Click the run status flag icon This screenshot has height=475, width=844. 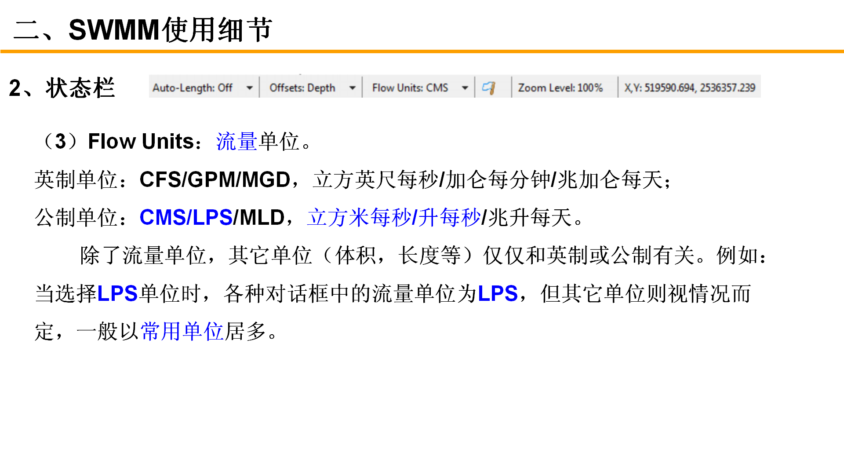click(488, 88)
